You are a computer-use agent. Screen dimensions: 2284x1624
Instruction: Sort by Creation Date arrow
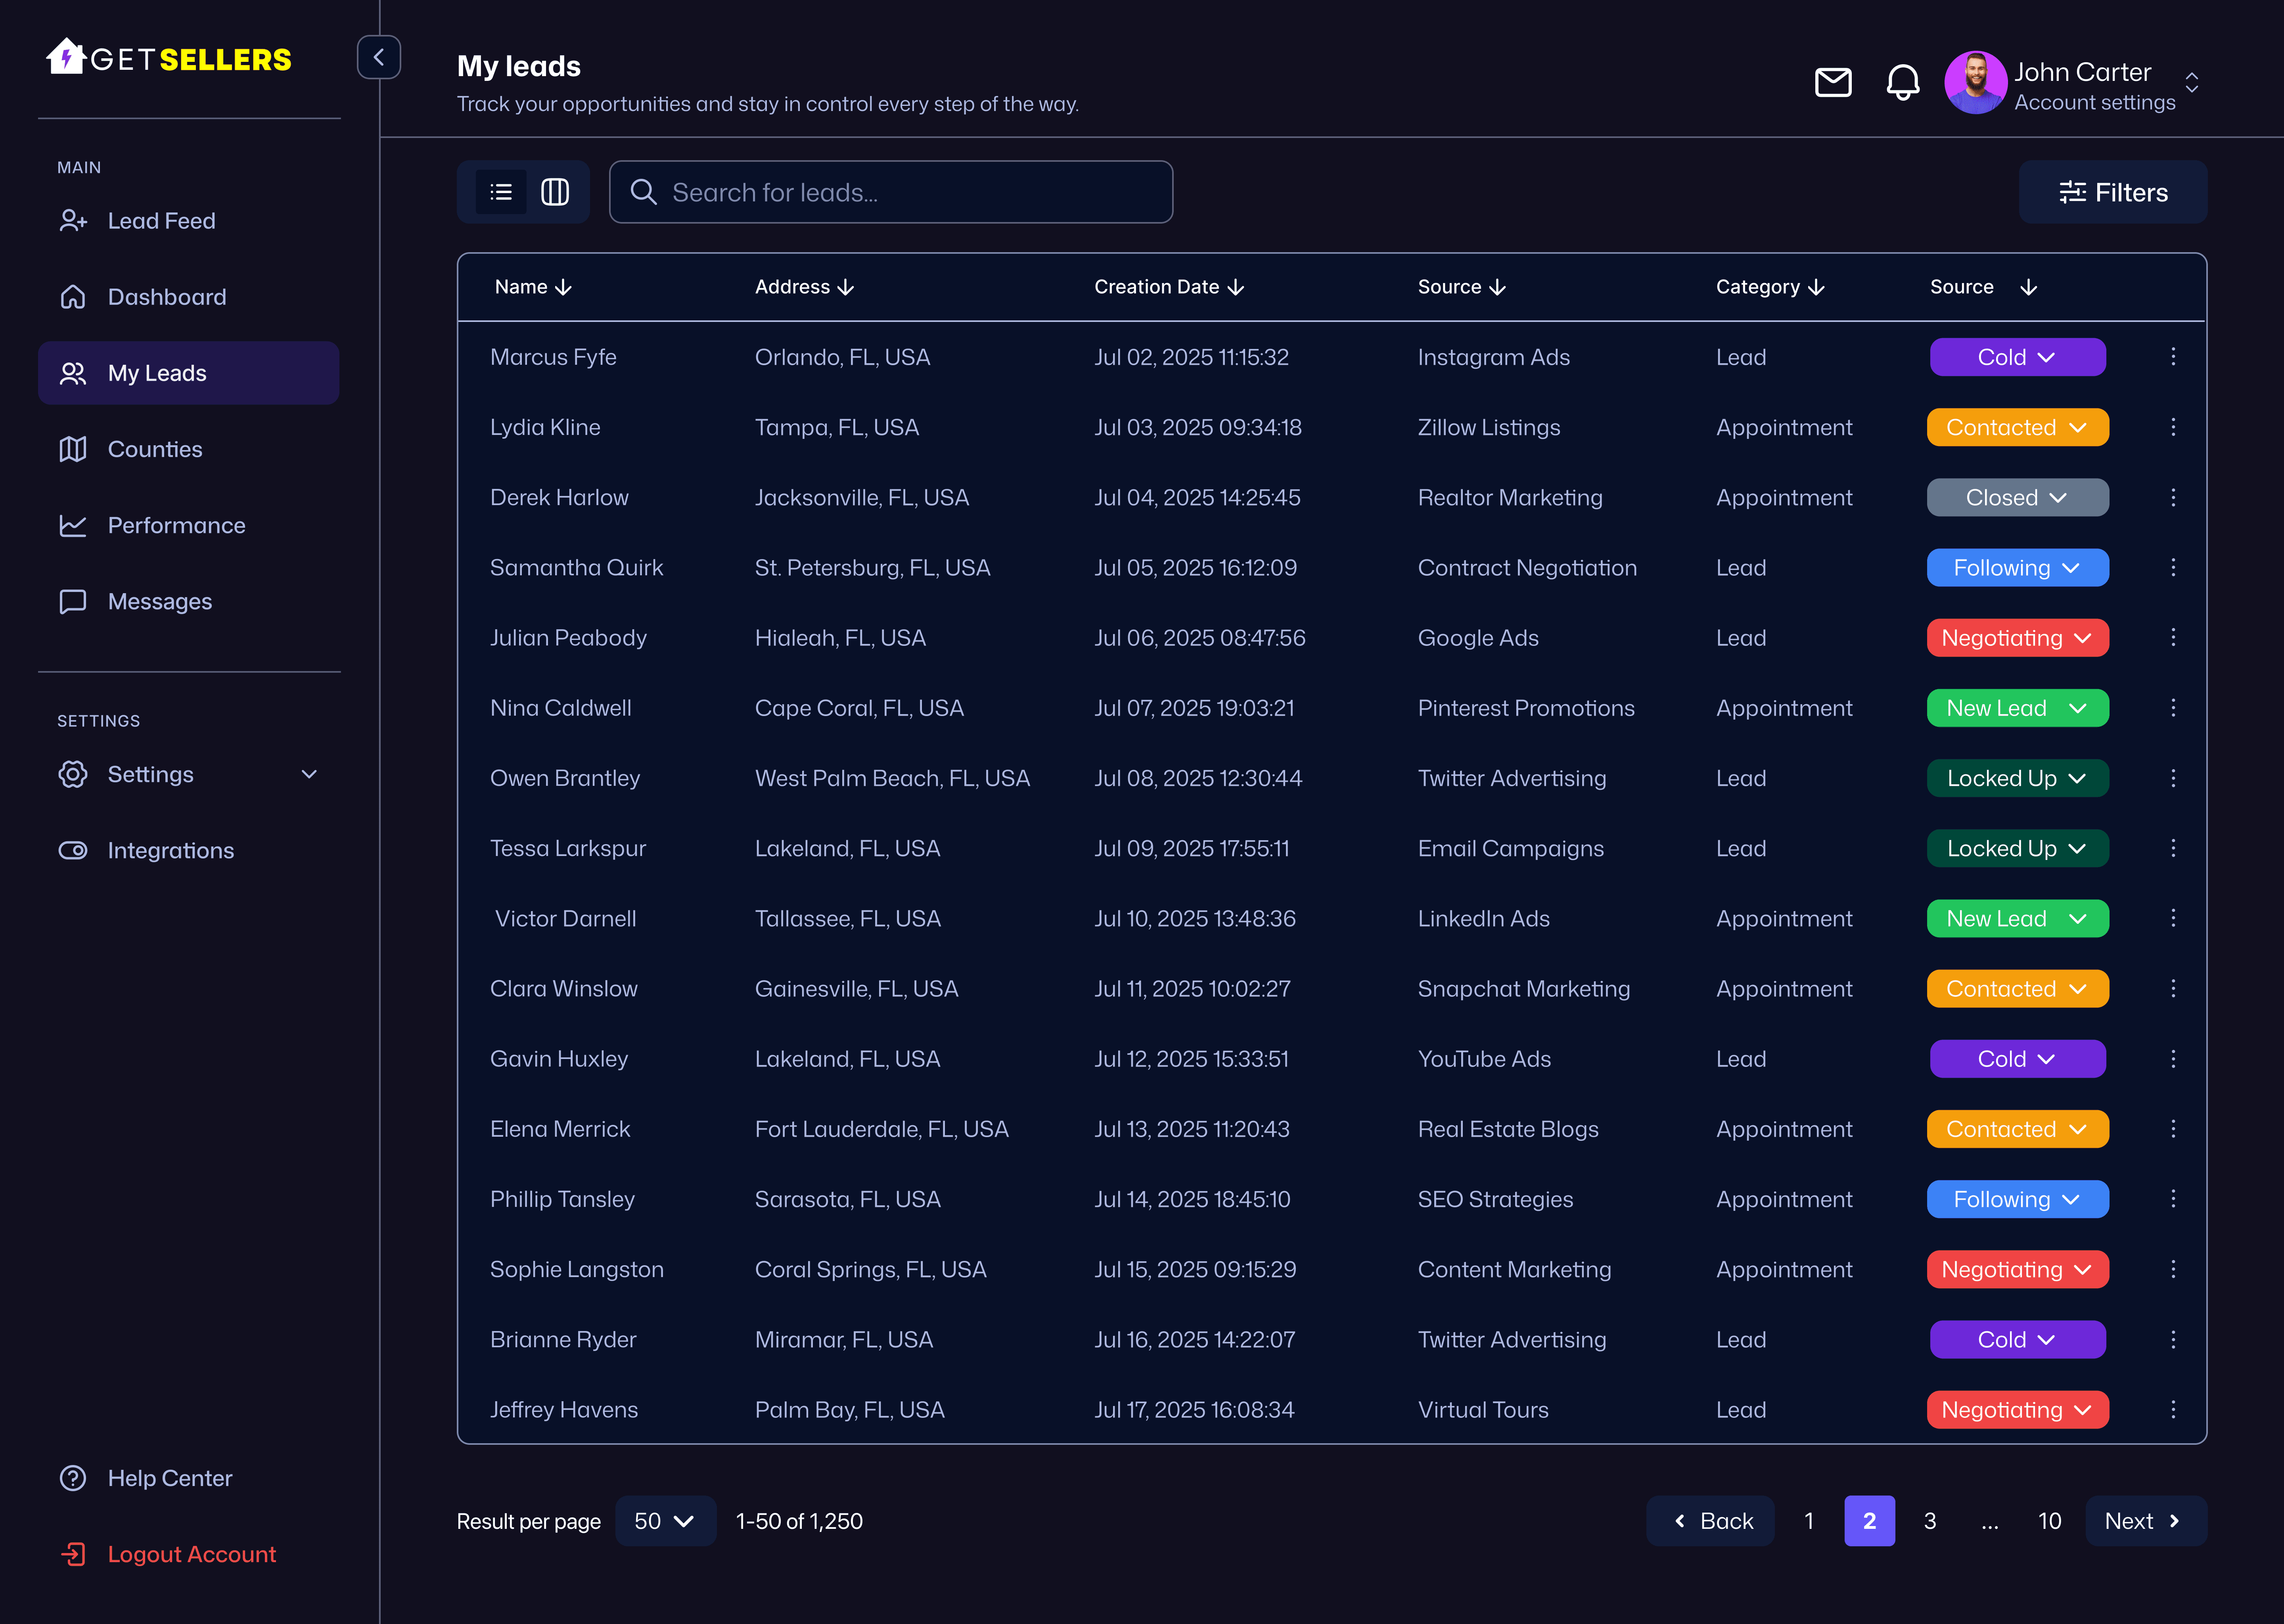click(1236, 288)
